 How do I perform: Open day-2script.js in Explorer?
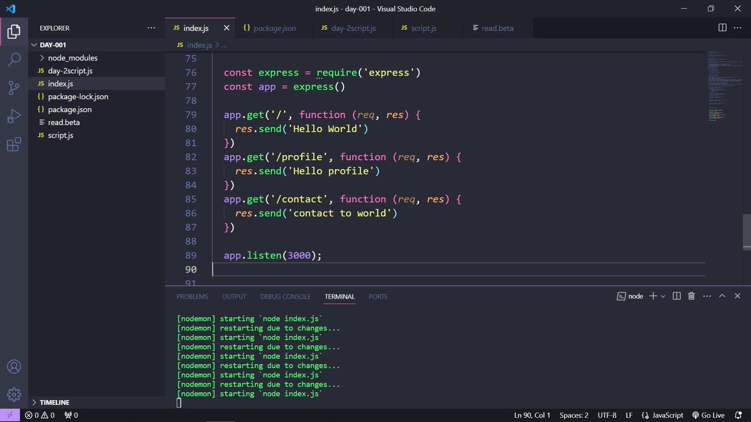(x=97, y=71)
